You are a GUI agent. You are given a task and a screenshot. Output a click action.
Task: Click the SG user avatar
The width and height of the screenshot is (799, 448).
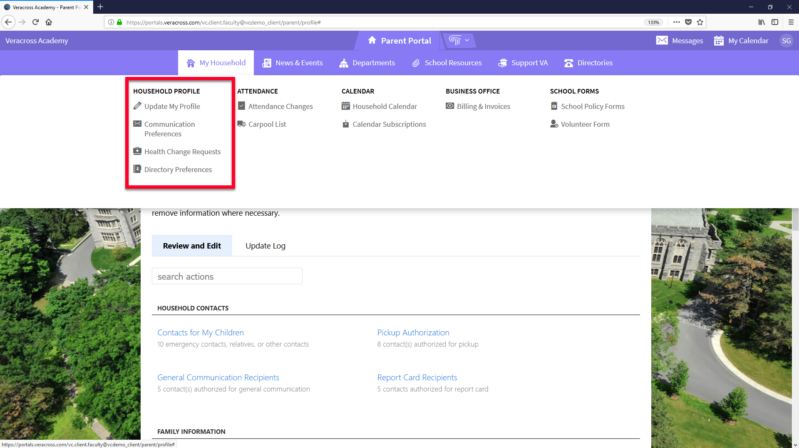pyautogui.click(x=786, y=40)
